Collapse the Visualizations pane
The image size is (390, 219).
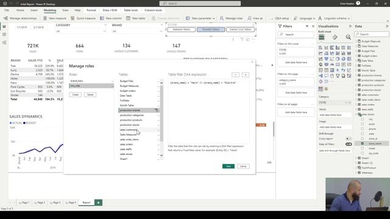tap(350, 26)
